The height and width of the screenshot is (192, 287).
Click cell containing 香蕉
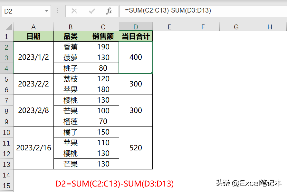[x=71, y=47]
